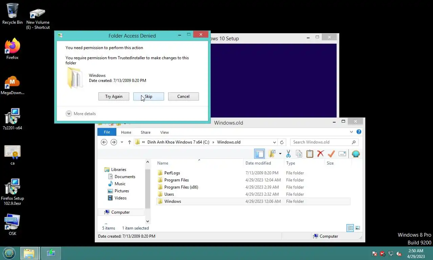Click the Up one level arrow

point(129,142)
